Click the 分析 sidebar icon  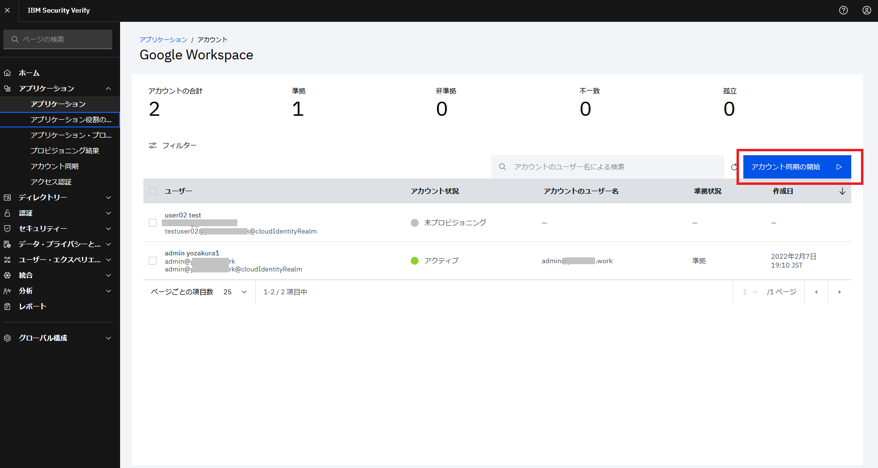[7, 291]
